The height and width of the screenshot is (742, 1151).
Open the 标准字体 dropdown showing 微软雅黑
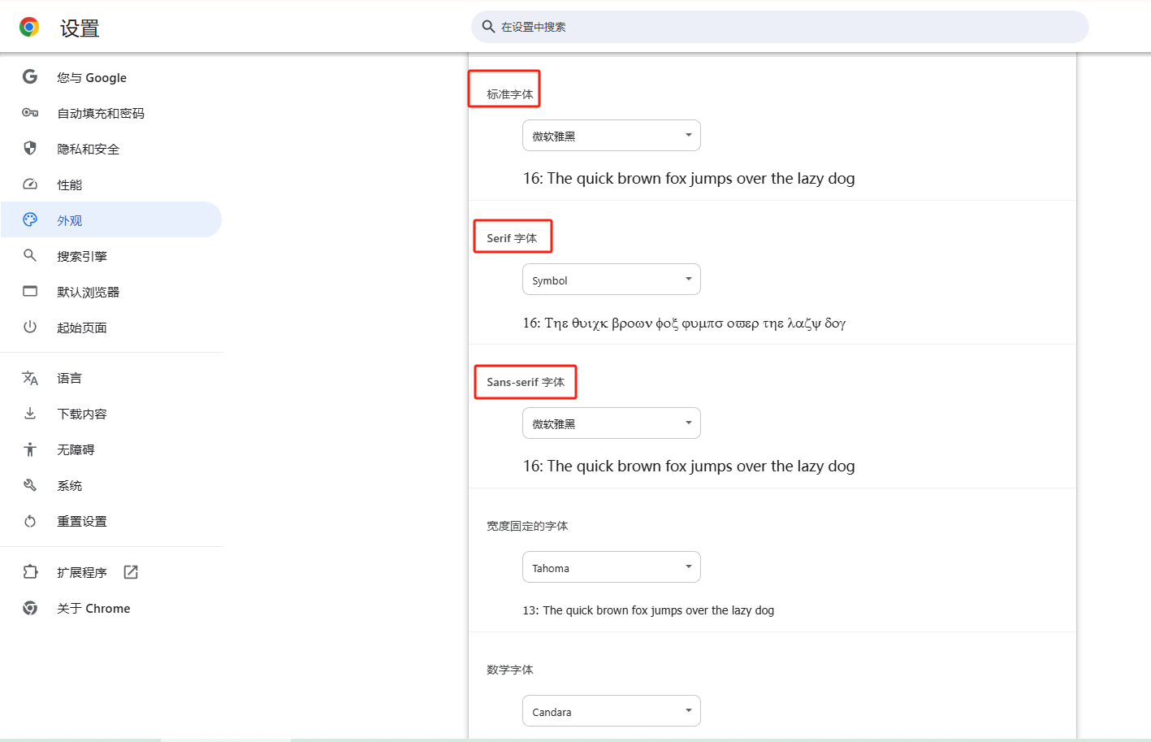tap(612, 136)
